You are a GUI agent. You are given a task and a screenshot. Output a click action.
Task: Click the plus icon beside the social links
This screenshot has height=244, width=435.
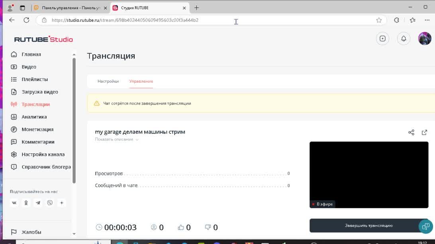pyautogui.click(x=62, y=203)
